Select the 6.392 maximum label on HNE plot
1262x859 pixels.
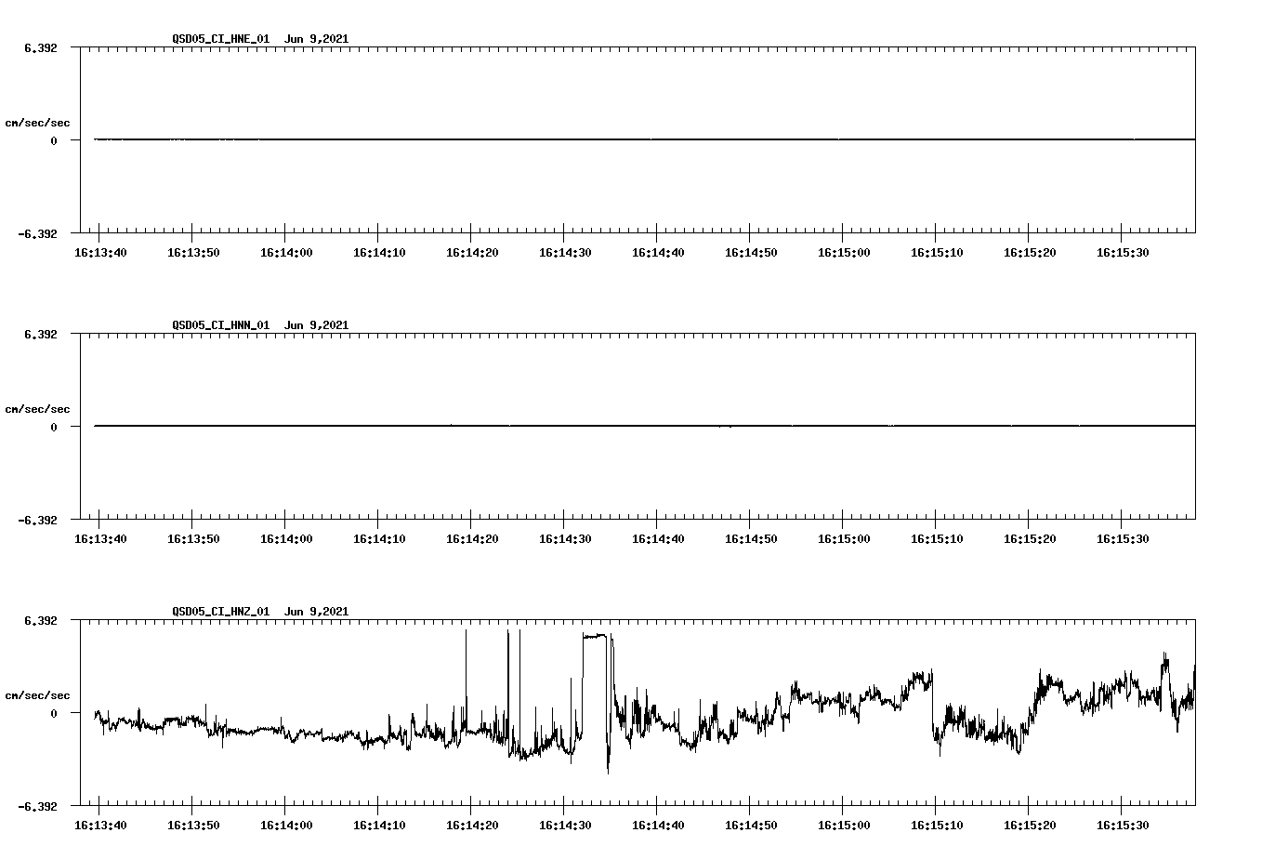41,47
